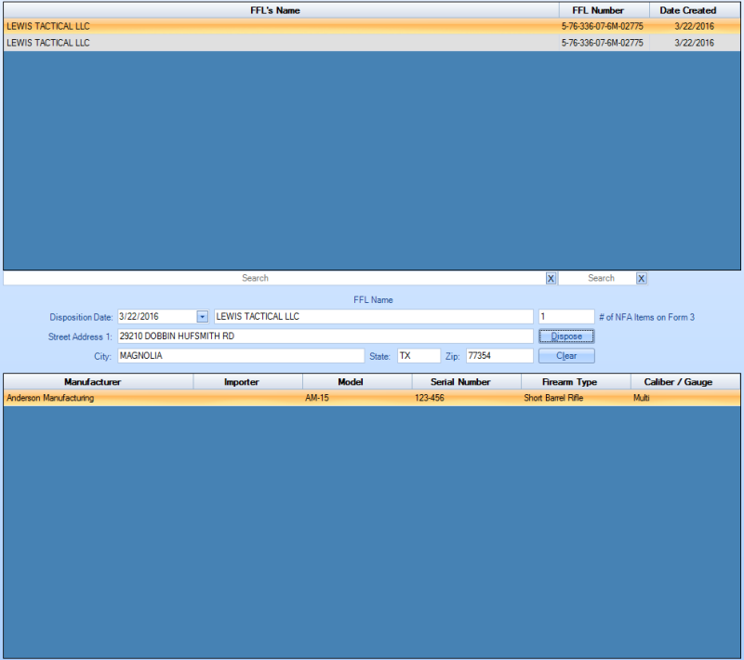Click the Dispose button
This screenshot has height=660, width=744.
(x=566, y=337)
